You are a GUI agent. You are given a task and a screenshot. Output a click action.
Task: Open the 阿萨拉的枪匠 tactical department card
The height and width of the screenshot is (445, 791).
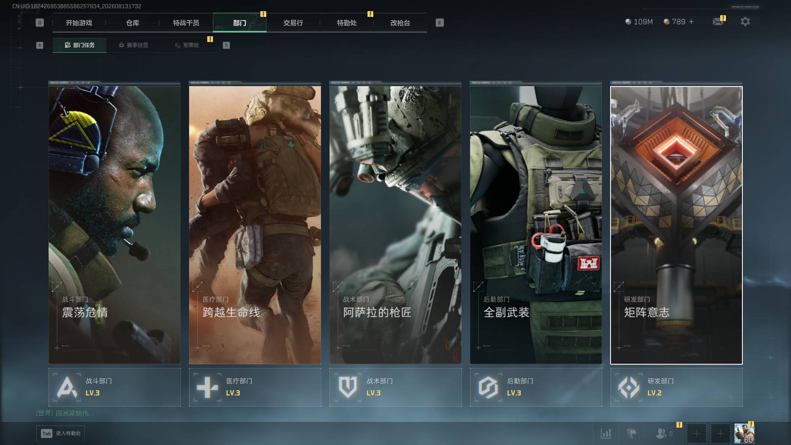tap(395, 225)
